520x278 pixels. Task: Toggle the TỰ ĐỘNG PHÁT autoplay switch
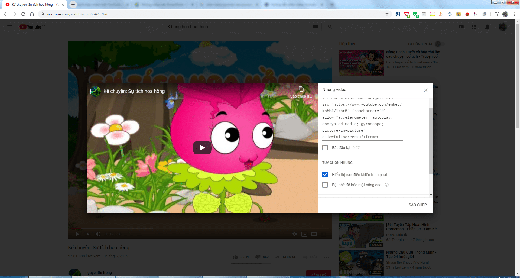[x=440, y=44]
